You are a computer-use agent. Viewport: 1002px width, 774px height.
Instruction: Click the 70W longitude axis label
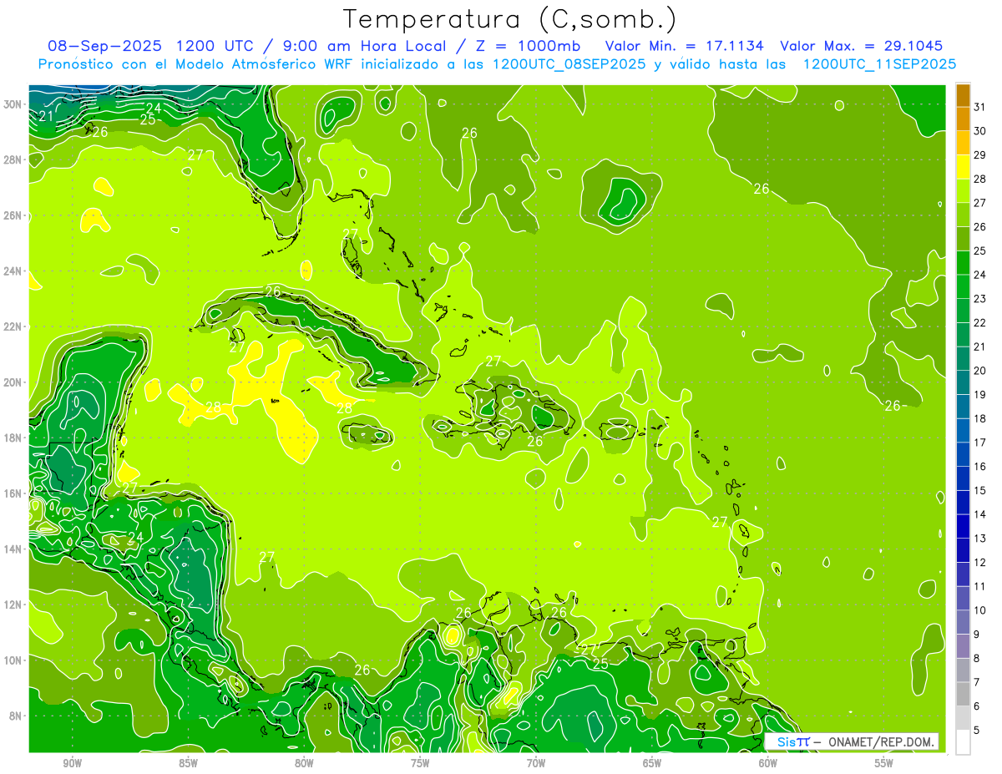tap(536, 763)
